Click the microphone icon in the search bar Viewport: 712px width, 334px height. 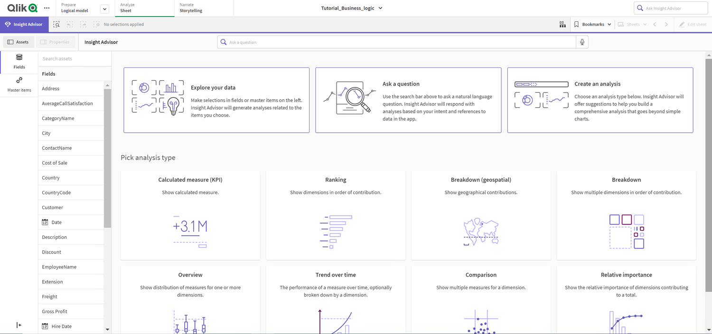click(582, 42)
